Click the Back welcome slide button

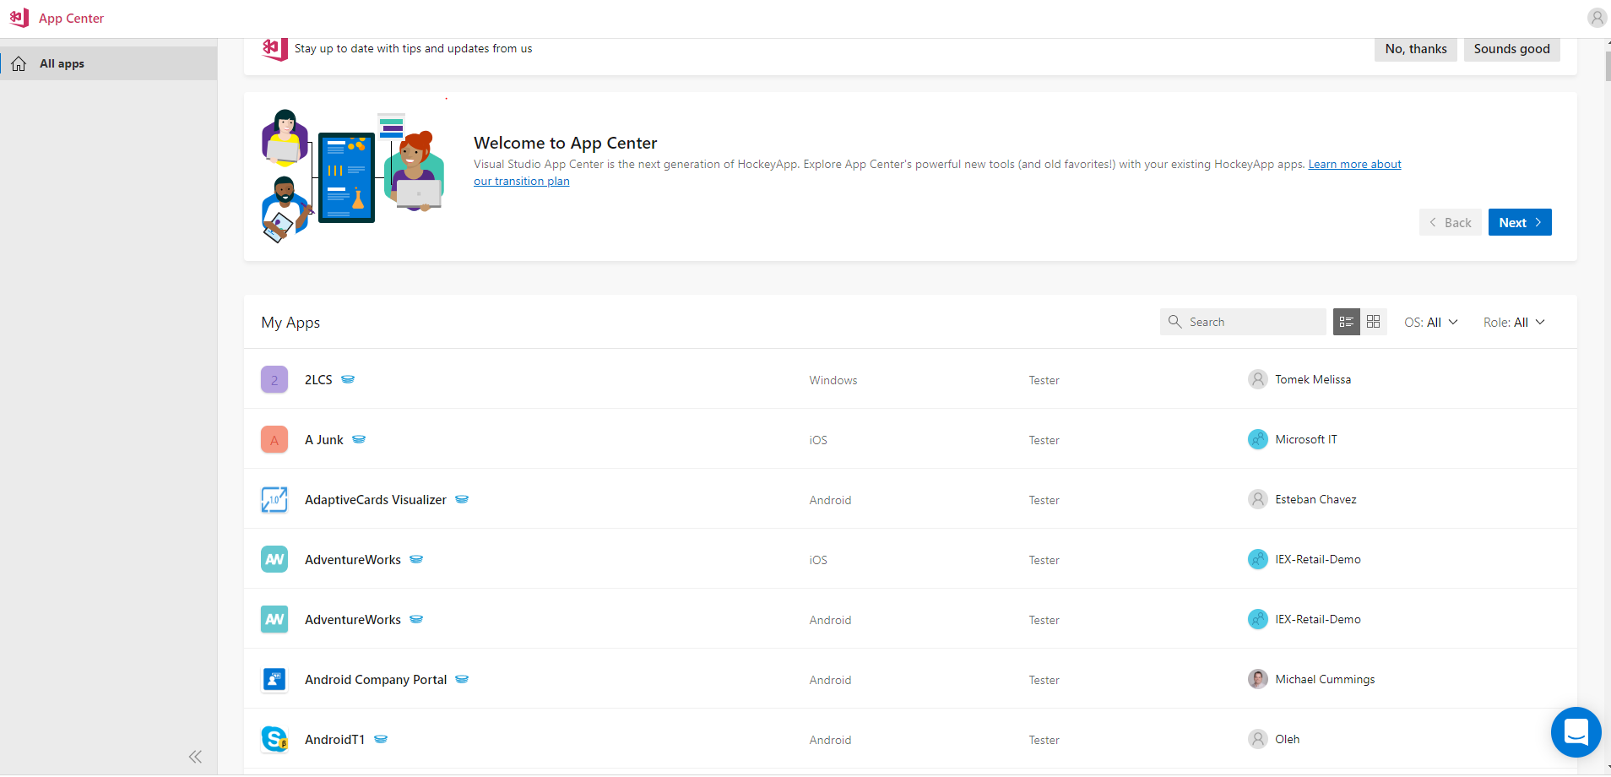[x=1451, y=222]
